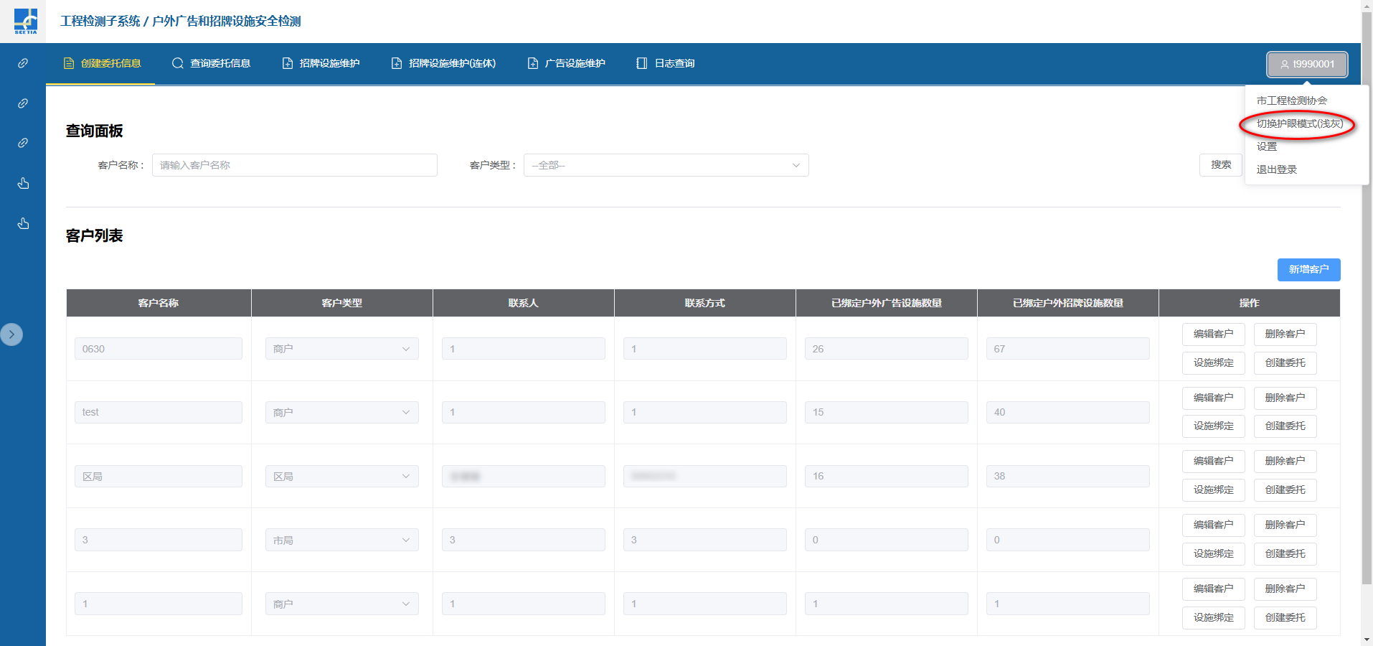
Task: Open the 客户类型 filter dropdown
Action: (x=666, y=165)
